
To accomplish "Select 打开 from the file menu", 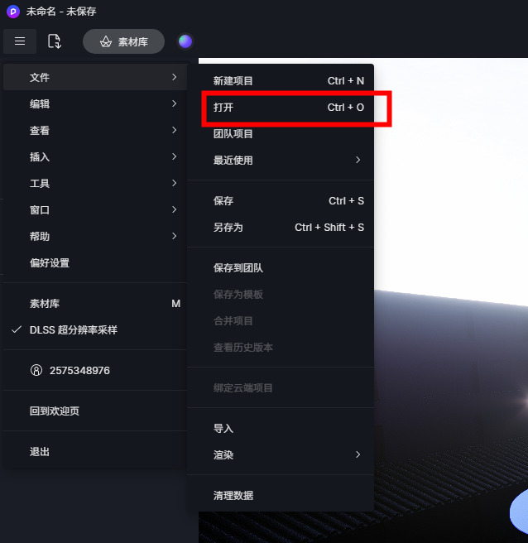I will click(287, 108).
